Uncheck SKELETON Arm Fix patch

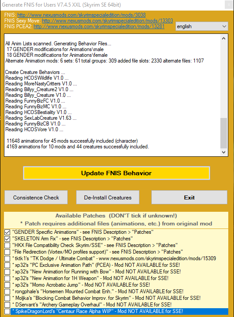point(7,239)
